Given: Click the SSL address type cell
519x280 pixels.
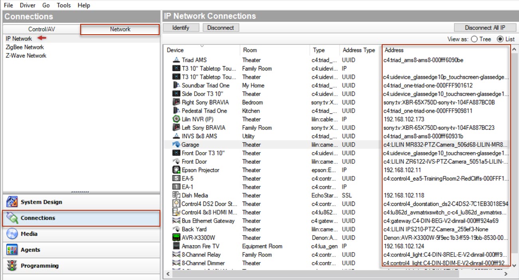Looking at the screenshot, I should pyautogui.click(x=347, y=195).
